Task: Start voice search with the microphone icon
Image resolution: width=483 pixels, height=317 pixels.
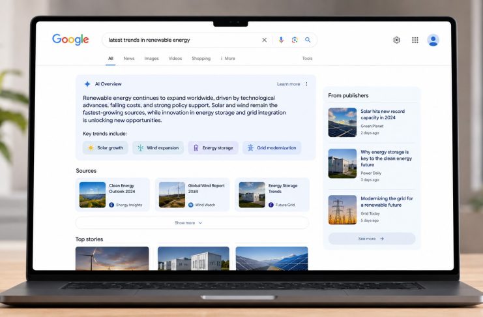Action: pos(281,40)
